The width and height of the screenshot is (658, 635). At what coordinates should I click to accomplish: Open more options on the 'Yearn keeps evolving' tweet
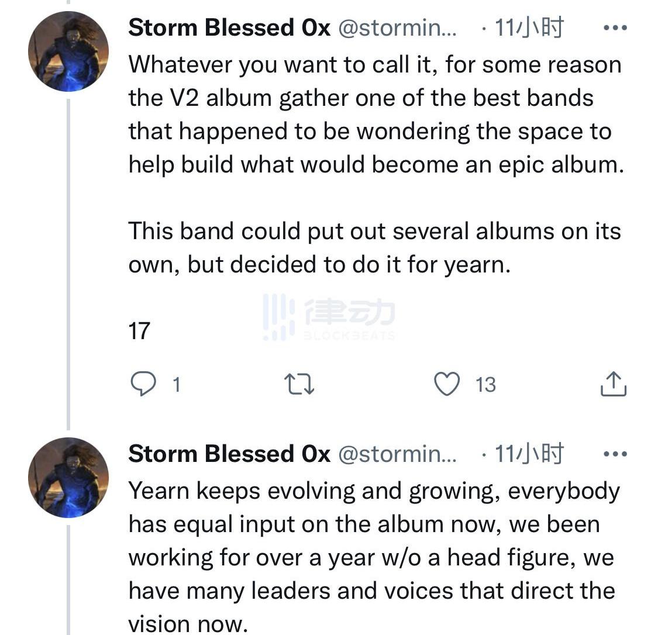click(615, 454)
